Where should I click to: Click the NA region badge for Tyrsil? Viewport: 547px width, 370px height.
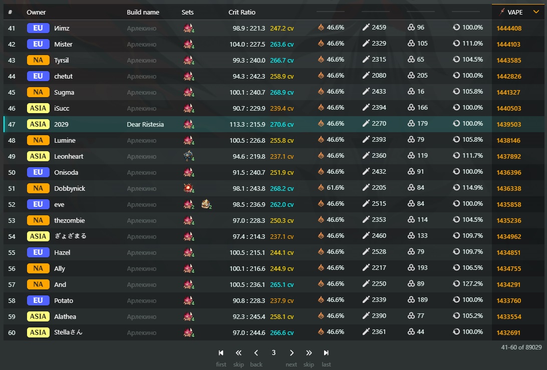(38, 60)
